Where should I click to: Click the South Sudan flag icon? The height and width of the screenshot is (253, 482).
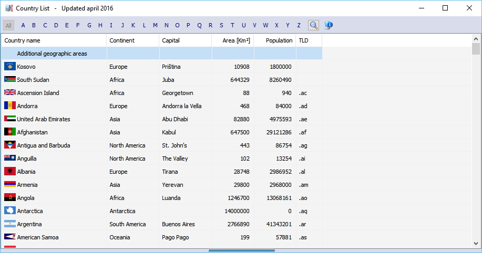[x=9, y=80]
